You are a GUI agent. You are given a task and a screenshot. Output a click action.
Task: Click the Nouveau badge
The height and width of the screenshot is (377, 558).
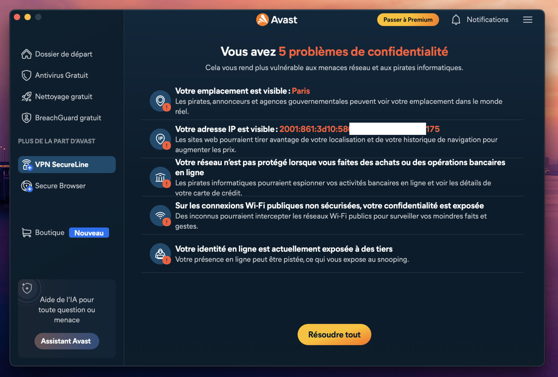click(89, 233)
